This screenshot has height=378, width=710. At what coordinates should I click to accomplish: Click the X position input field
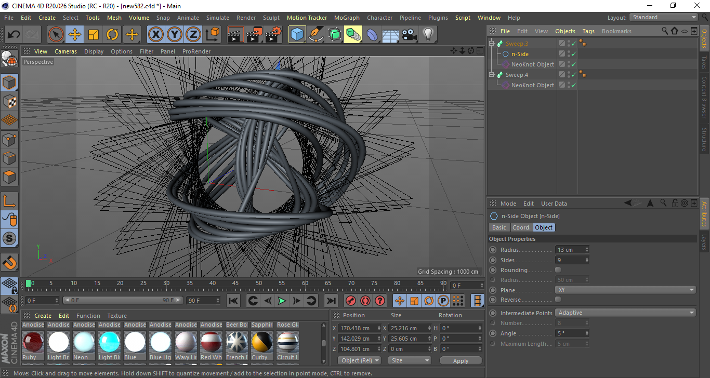[359, 328]
